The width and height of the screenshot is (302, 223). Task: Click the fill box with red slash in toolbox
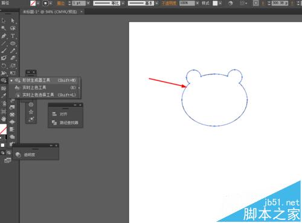tap(3, 129)
